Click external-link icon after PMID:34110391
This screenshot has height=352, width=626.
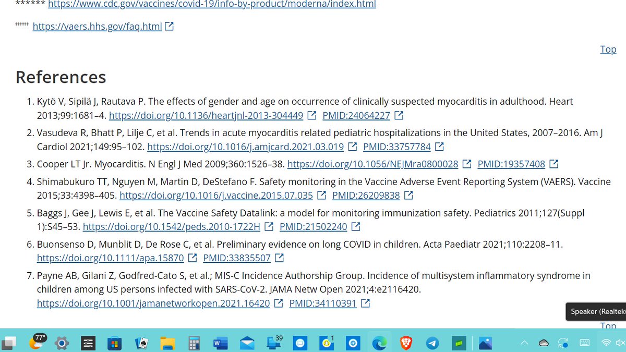(365, 303)
